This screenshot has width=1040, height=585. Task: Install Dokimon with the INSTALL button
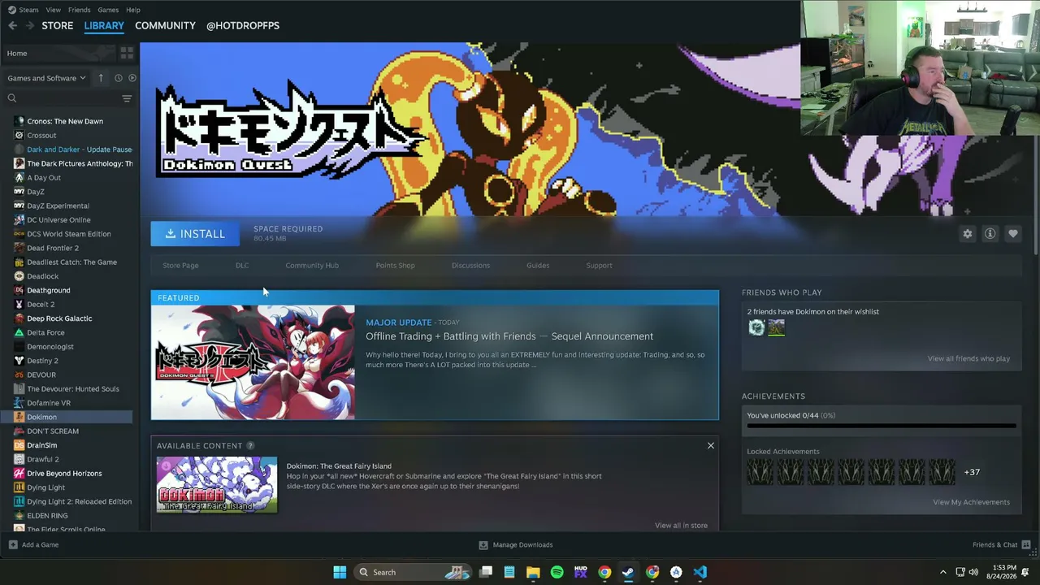(195, 234)
